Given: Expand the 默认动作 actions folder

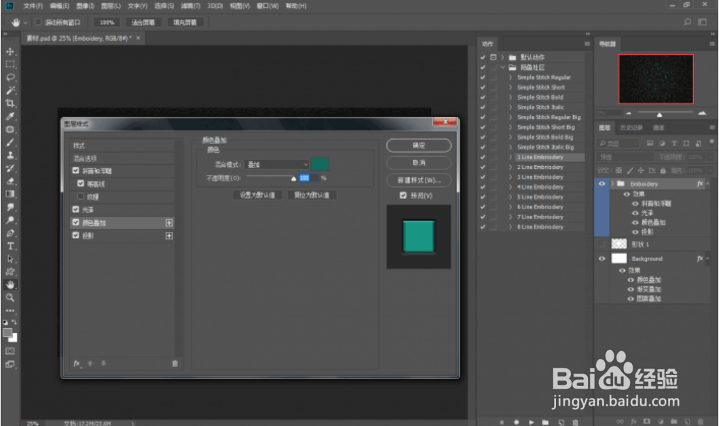Looking at the screenshot, I should click(502, 57).
